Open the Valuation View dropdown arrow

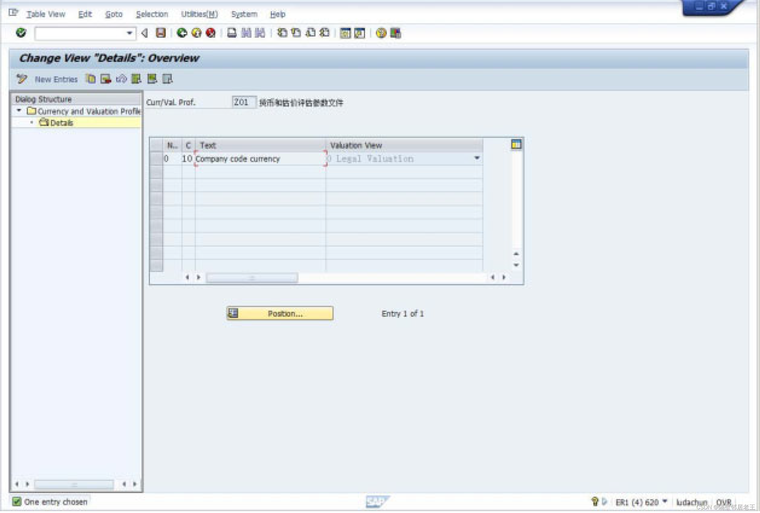point(477,158)
